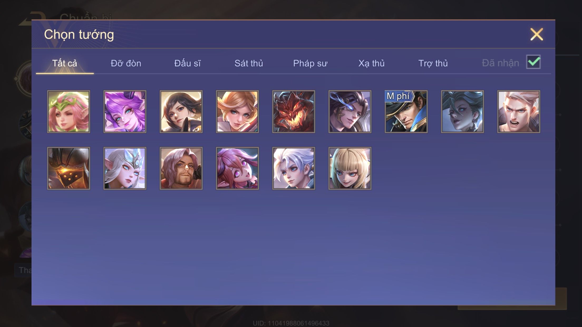The width and height of the screenshot is (582, 327).
Task: Open the Đấu sĩ tab
Action: [187, 63]
